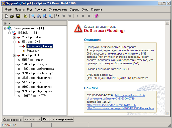Add a host with the computer-plus icon
172x128 pixels.
coord(33,16)
